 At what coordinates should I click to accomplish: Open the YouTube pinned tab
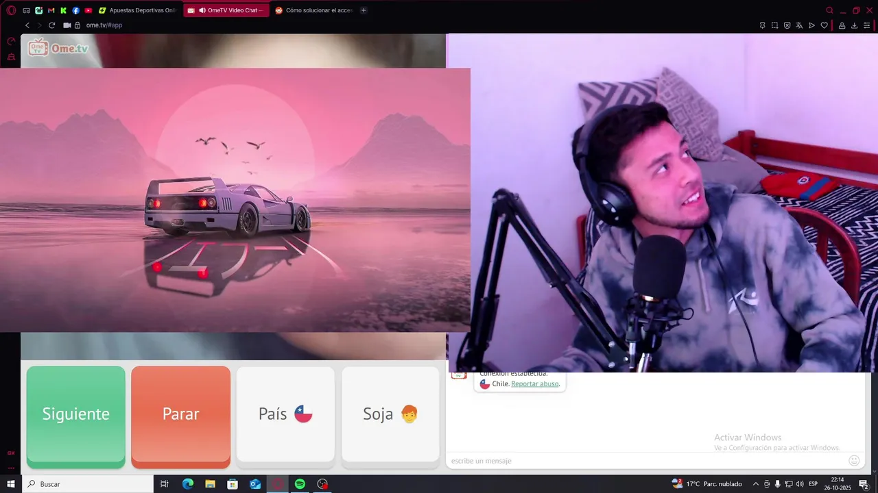[x=88, y=10]
